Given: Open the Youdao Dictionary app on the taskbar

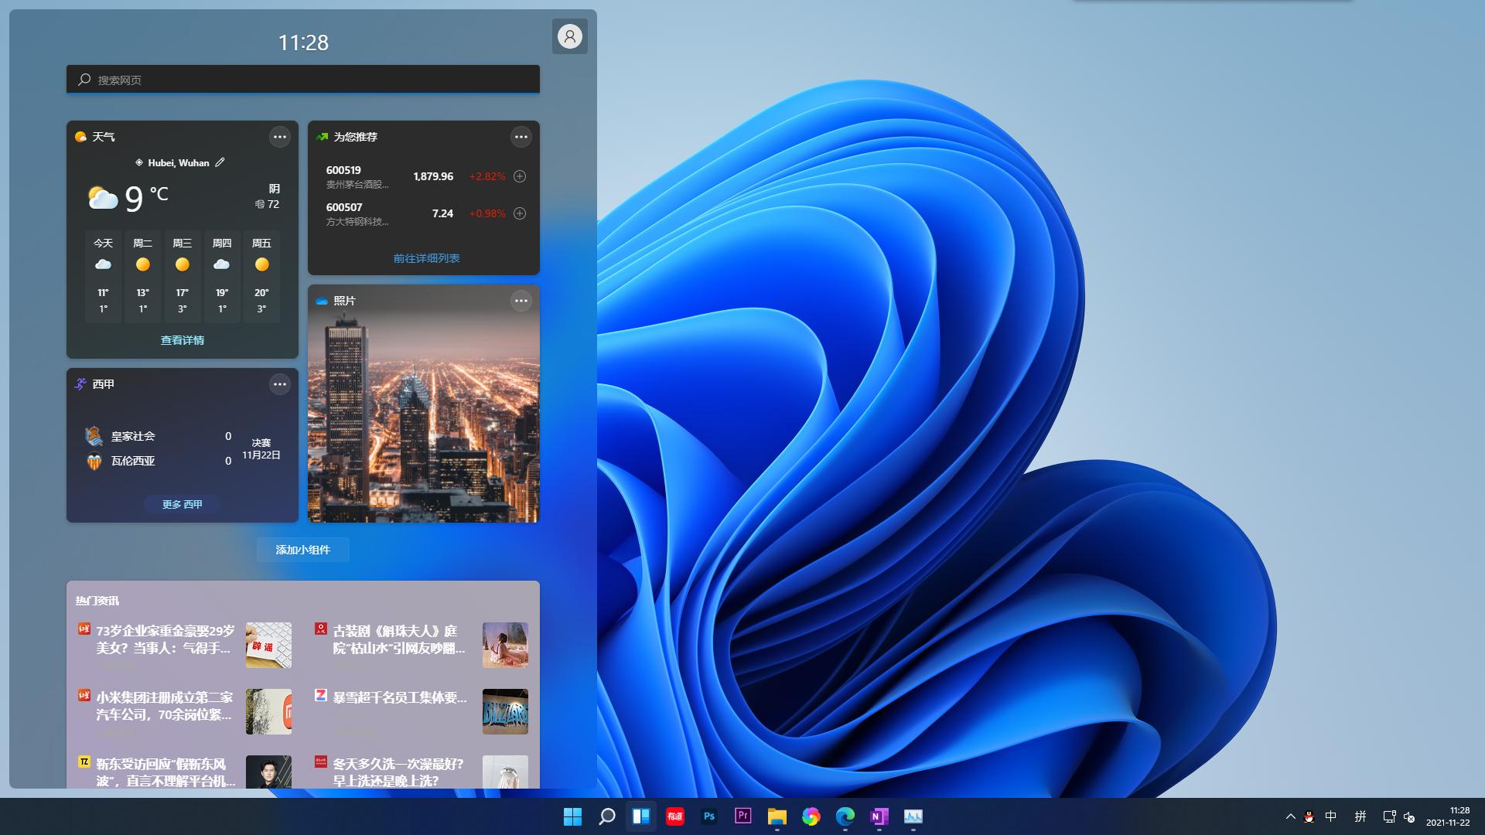Looking at the screenshot, I should pos(675,816).
